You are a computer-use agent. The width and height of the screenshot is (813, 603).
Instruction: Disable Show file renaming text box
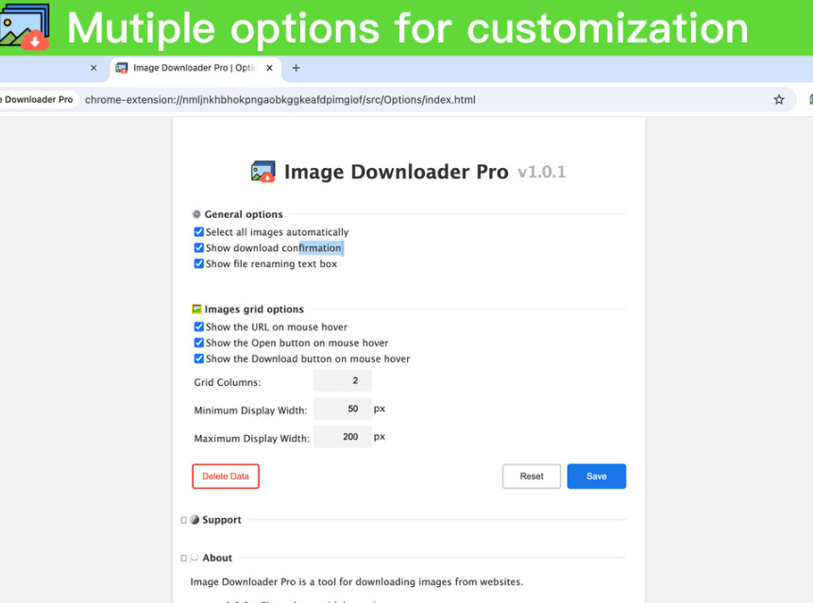tap(199, 264)
